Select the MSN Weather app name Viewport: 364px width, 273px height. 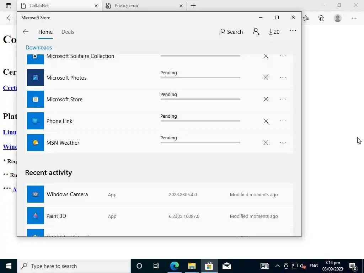click(63, 143)
